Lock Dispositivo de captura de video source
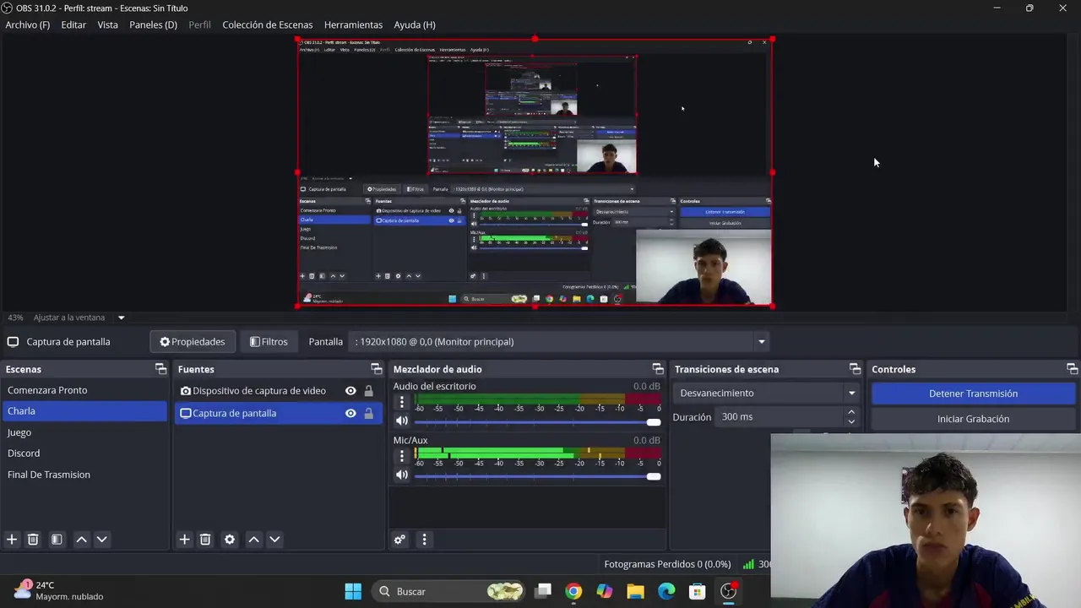 pos(368,391)
